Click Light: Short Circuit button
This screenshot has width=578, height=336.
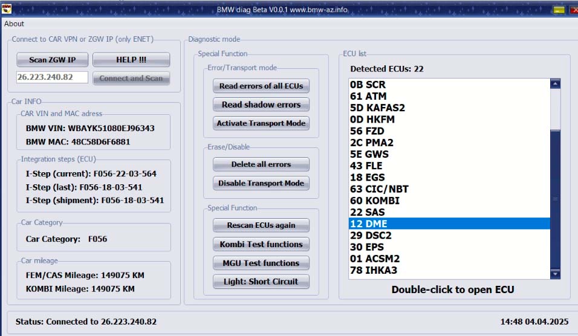(x=261, y=282)
